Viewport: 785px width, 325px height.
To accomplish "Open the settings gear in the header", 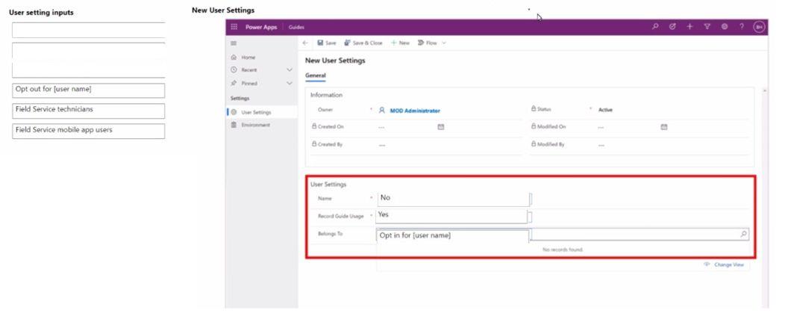I will (x=725, y=27).
